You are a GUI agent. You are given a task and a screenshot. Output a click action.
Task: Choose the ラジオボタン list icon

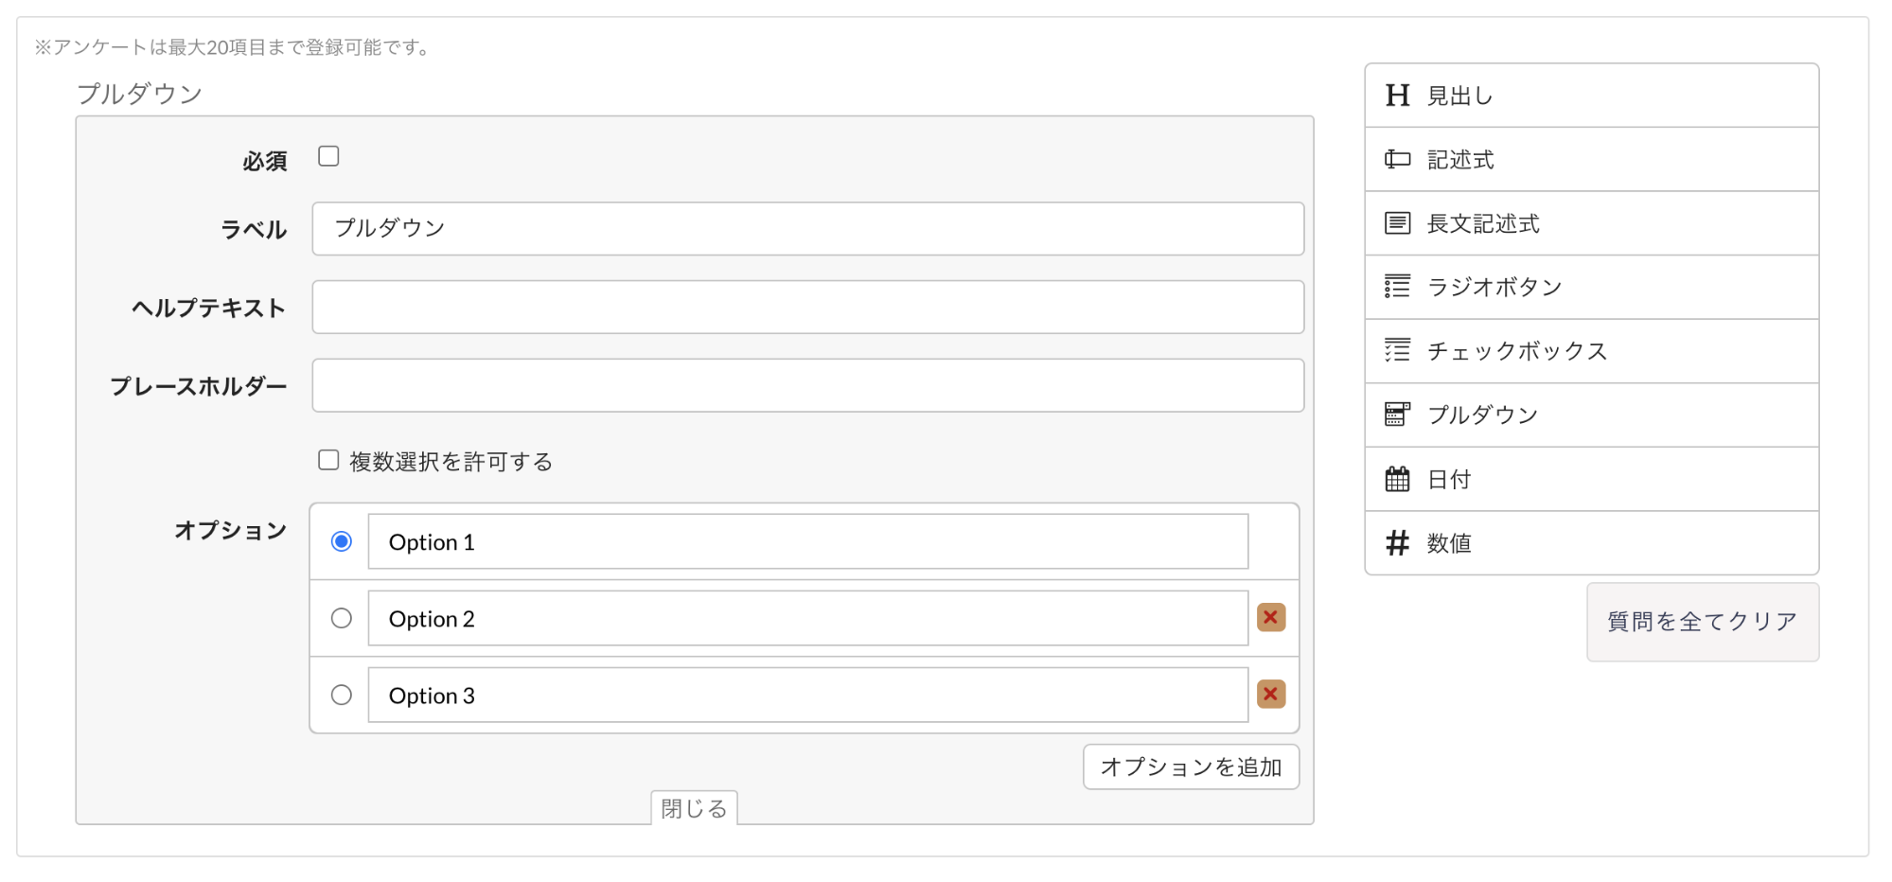point(1397,287)
